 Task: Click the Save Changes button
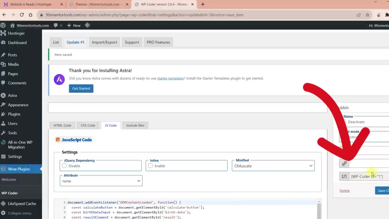(382, 191)
